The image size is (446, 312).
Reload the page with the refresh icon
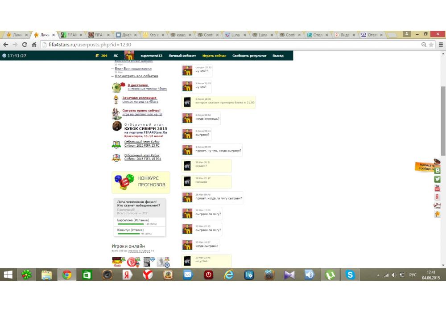[x=25, y=45]
